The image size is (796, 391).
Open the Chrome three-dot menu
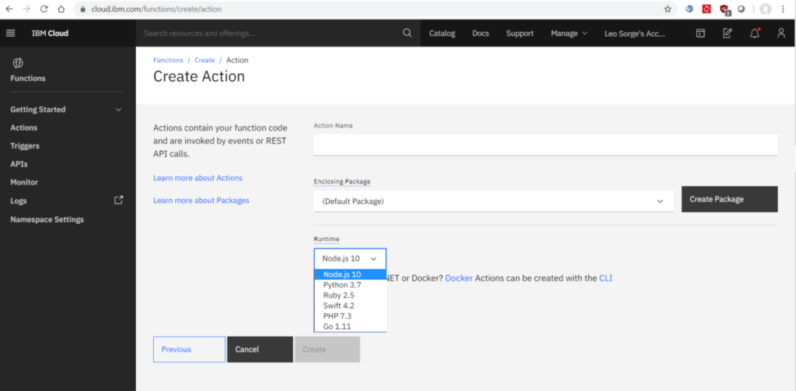(782, 9)
